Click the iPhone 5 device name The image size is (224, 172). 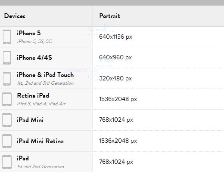[29, 33]
